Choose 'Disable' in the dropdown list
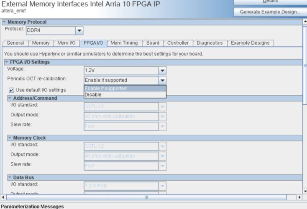Viewport: 307px width, 209px height. (x=125, y=95)
